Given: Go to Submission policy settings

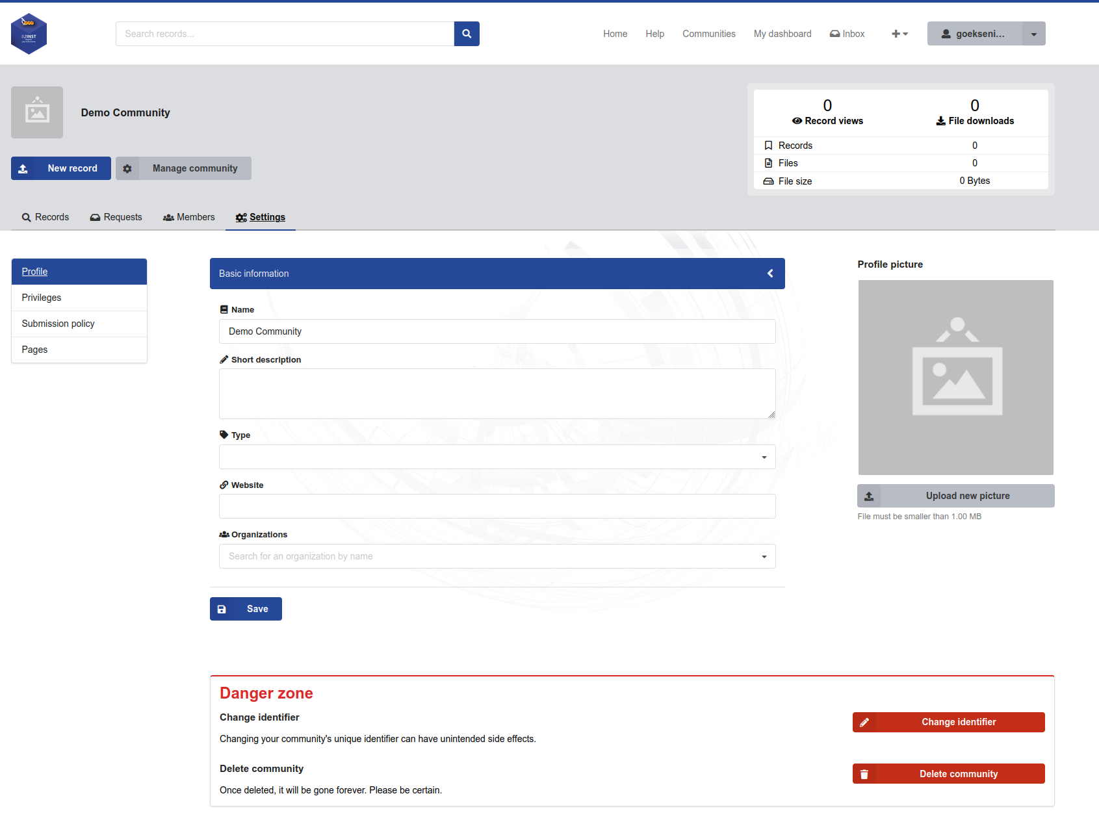Looking at the screenshot, I should [x=79, y=324].
